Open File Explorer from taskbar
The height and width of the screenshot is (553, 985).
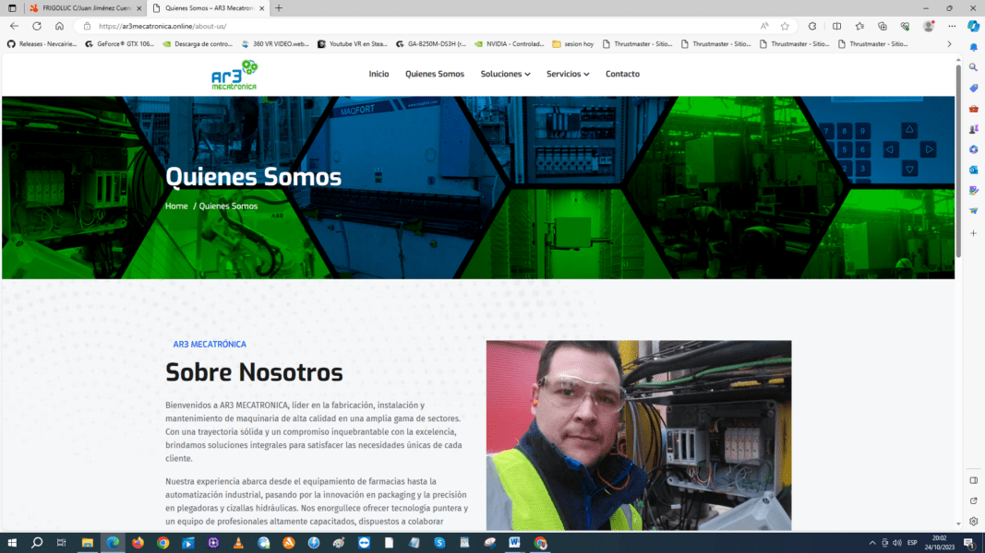point(88,543)
